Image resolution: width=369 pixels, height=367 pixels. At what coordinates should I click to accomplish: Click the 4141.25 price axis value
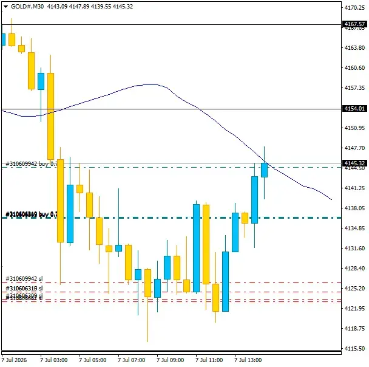pos(354,188)
